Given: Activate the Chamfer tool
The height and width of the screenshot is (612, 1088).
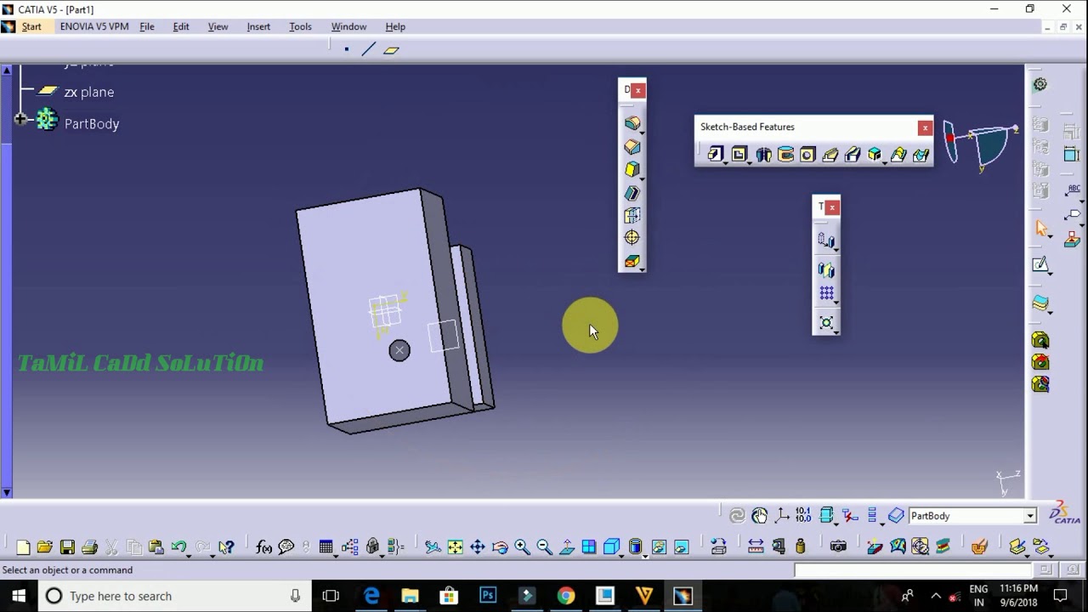Looking at the screenshot, I should coord(632,146).
